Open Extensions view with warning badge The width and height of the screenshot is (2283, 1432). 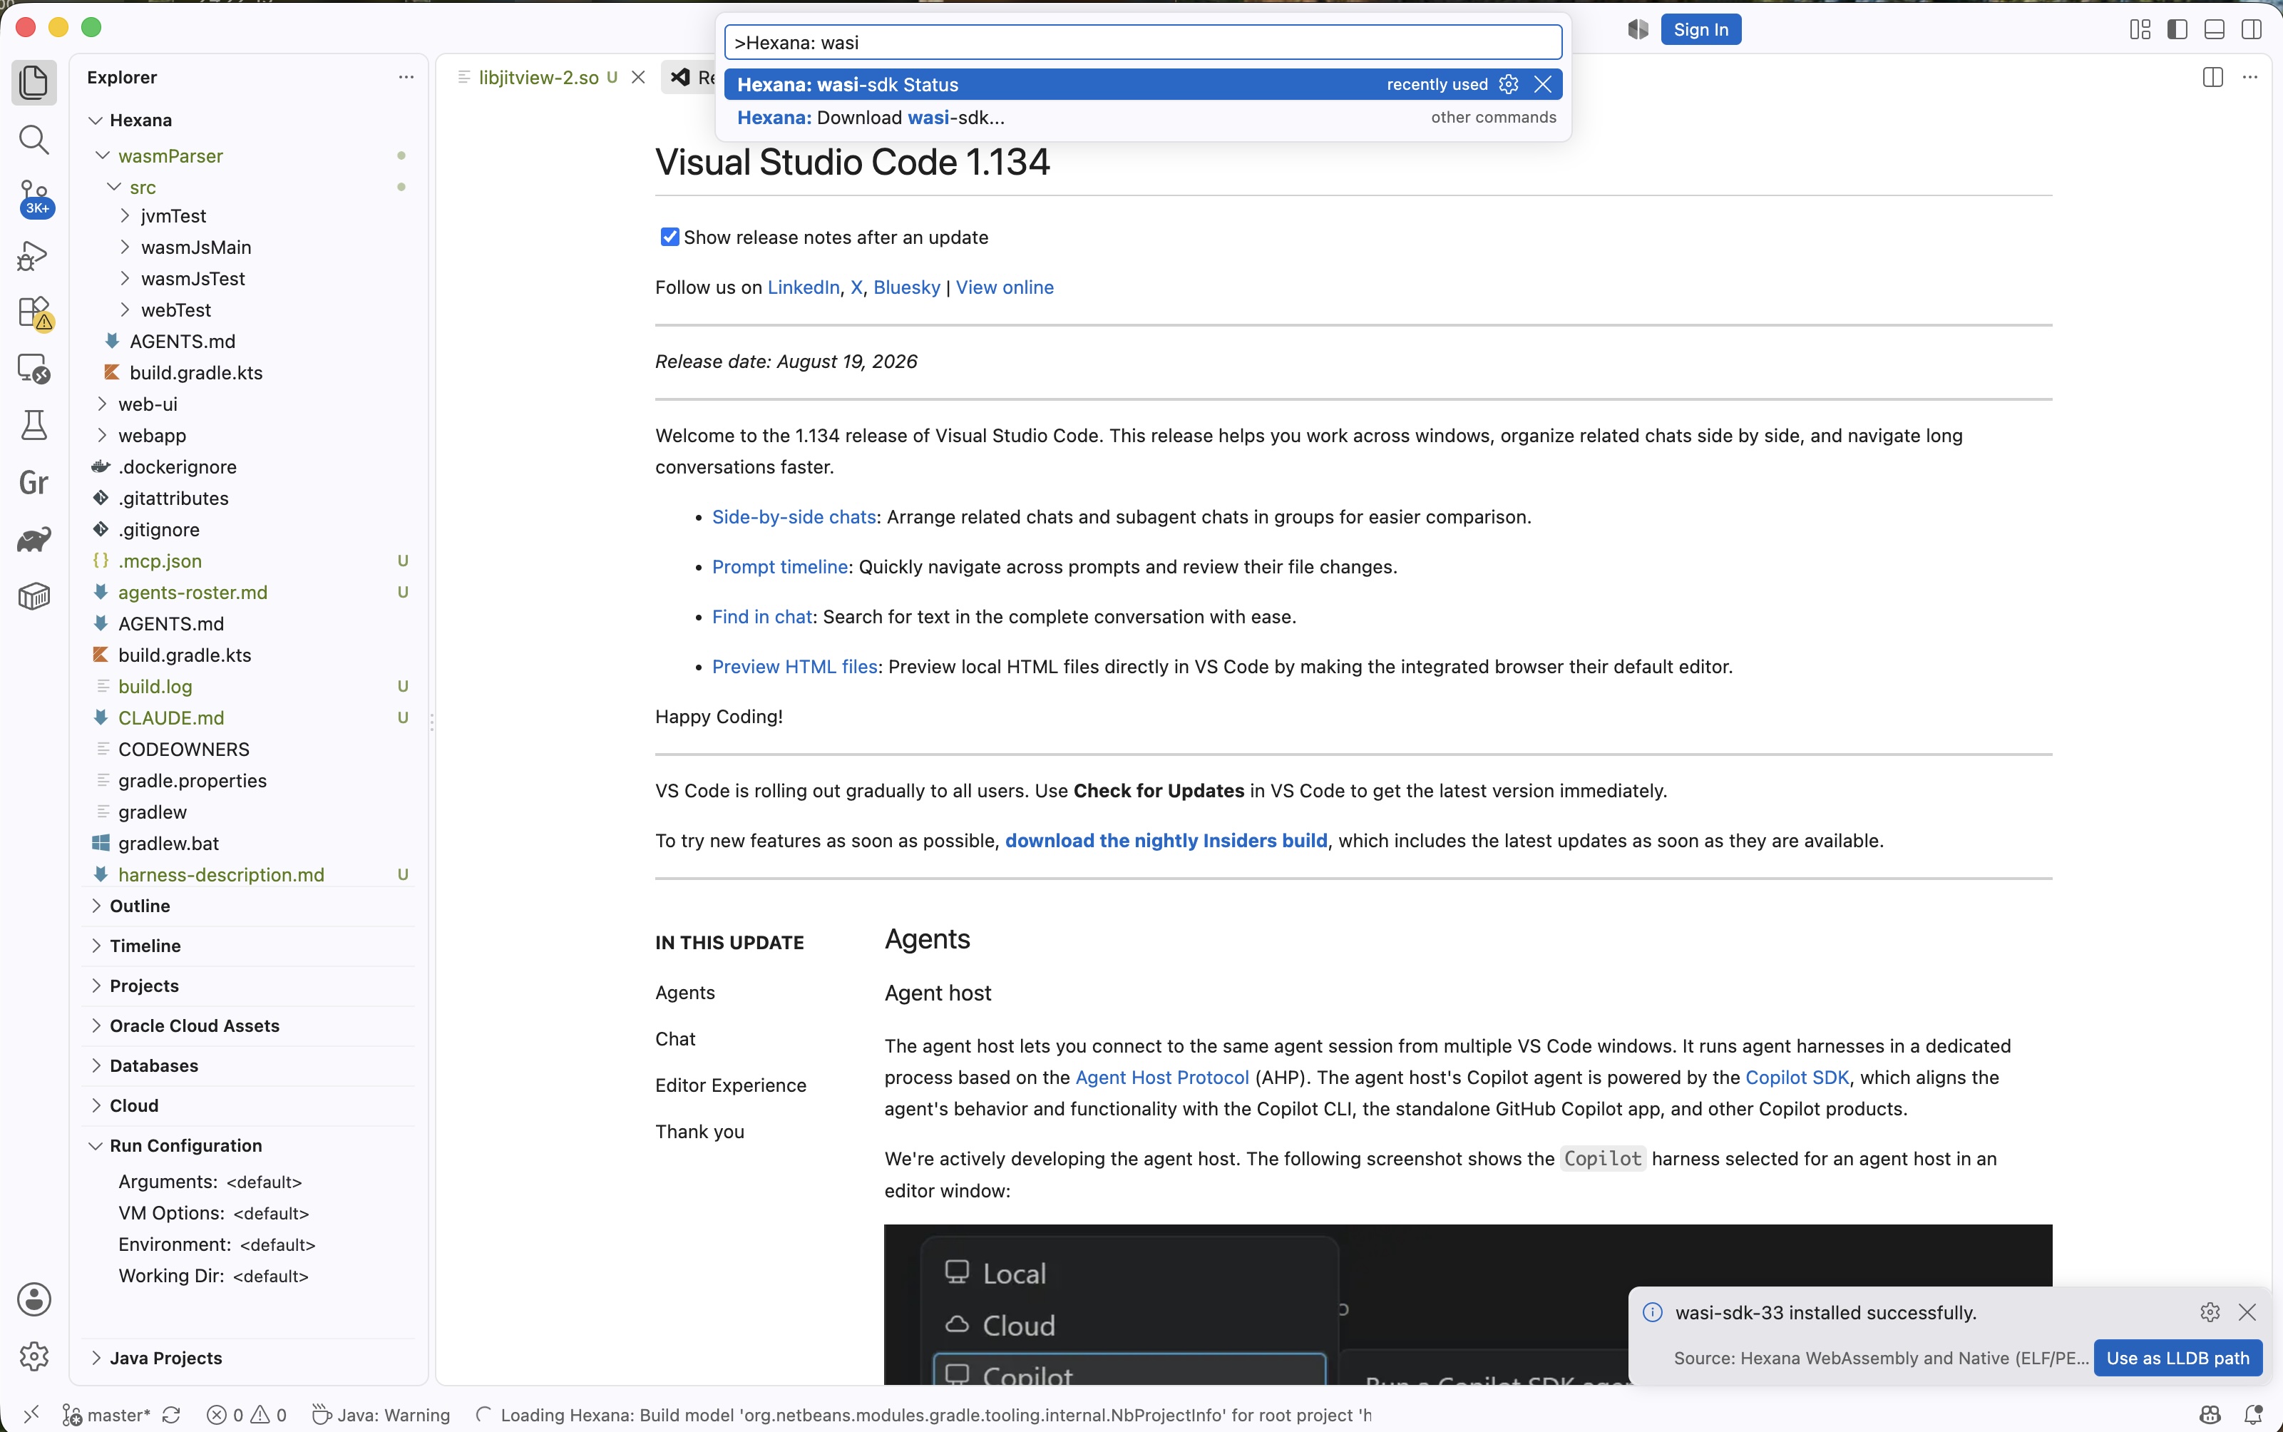[36, 312]
